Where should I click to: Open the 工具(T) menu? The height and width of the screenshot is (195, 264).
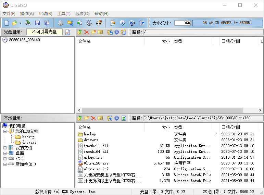[64, 14]
